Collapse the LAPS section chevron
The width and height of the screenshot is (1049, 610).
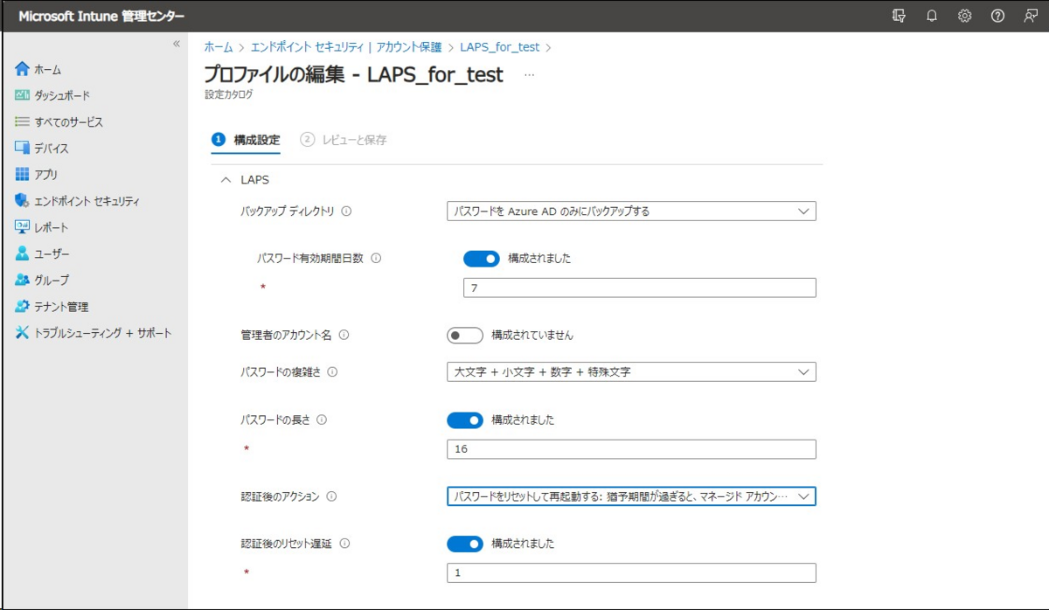[x=226, y=180]
